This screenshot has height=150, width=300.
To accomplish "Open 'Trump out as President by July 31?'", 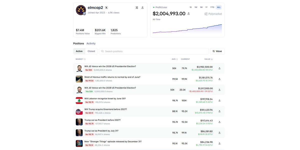I will coord(101,131).
